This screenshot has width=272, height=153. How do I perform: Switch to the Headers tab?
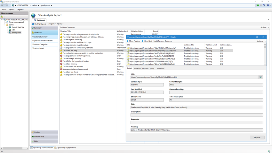click(x=145, y=69)
